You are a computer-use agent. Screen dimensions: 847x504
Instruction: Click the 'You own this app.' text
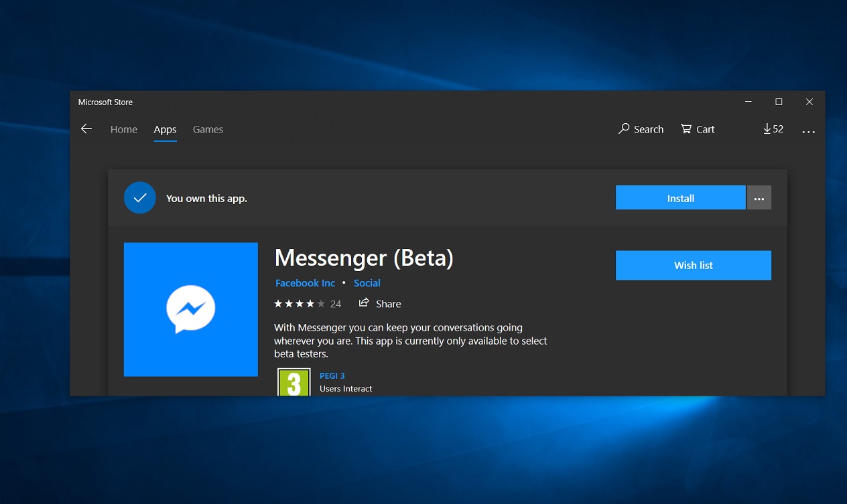[206, 199]
